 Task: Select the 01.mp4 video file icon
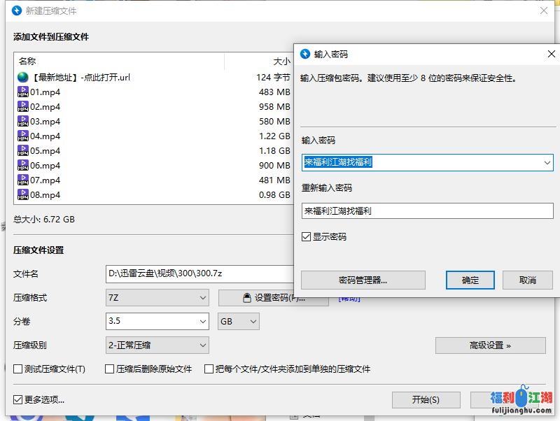point(23,92)
